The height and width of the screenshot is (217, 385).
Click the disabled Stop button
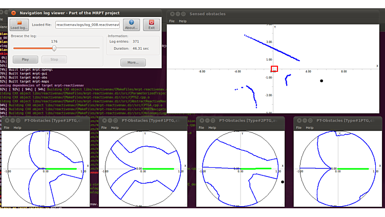[54, 60]
